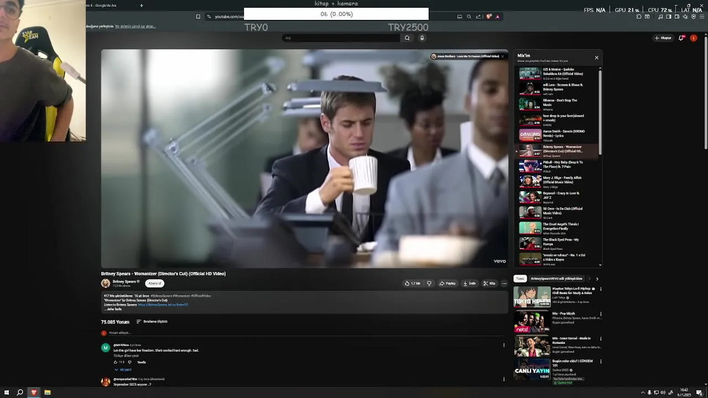Open Britney Spears channel avatar

click(105, 284)
